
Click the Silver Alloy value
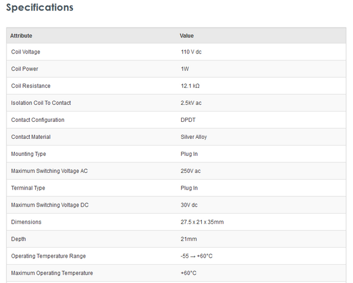pyautogui.click(x=194, y=137)
